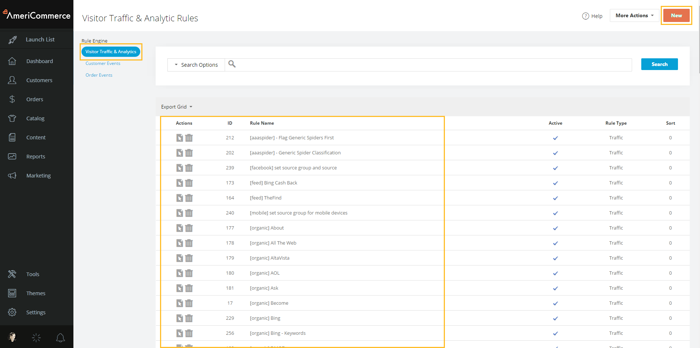Viewport: 700px width, 348px height.
Task: Go to Dashboard
Action: click(x=37, y=61)
